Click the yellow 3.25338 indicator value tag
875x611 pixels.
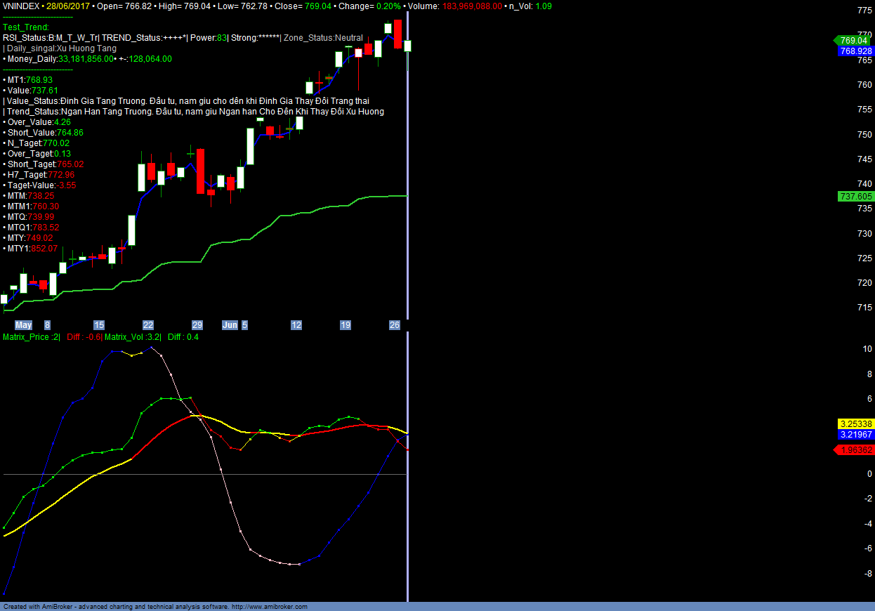tap(855, 424)
